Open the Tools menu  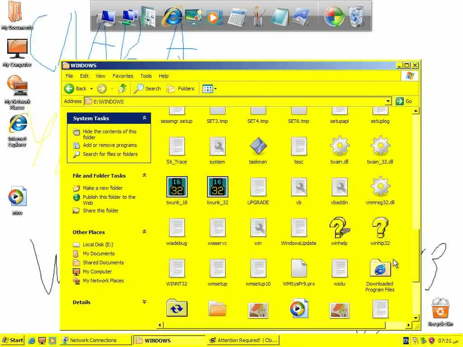tap(146, 76)
